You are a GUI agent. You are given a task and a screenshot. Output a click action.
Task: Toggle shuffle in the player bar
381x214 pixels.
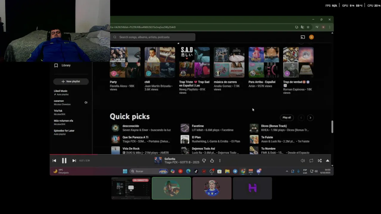coord(319,160)
